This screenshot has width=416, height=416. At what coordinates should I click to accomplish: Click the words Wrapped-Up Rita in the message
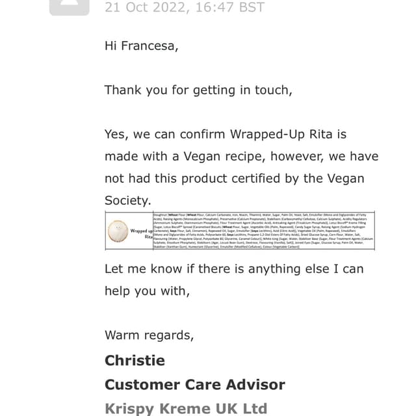point(281,134)
